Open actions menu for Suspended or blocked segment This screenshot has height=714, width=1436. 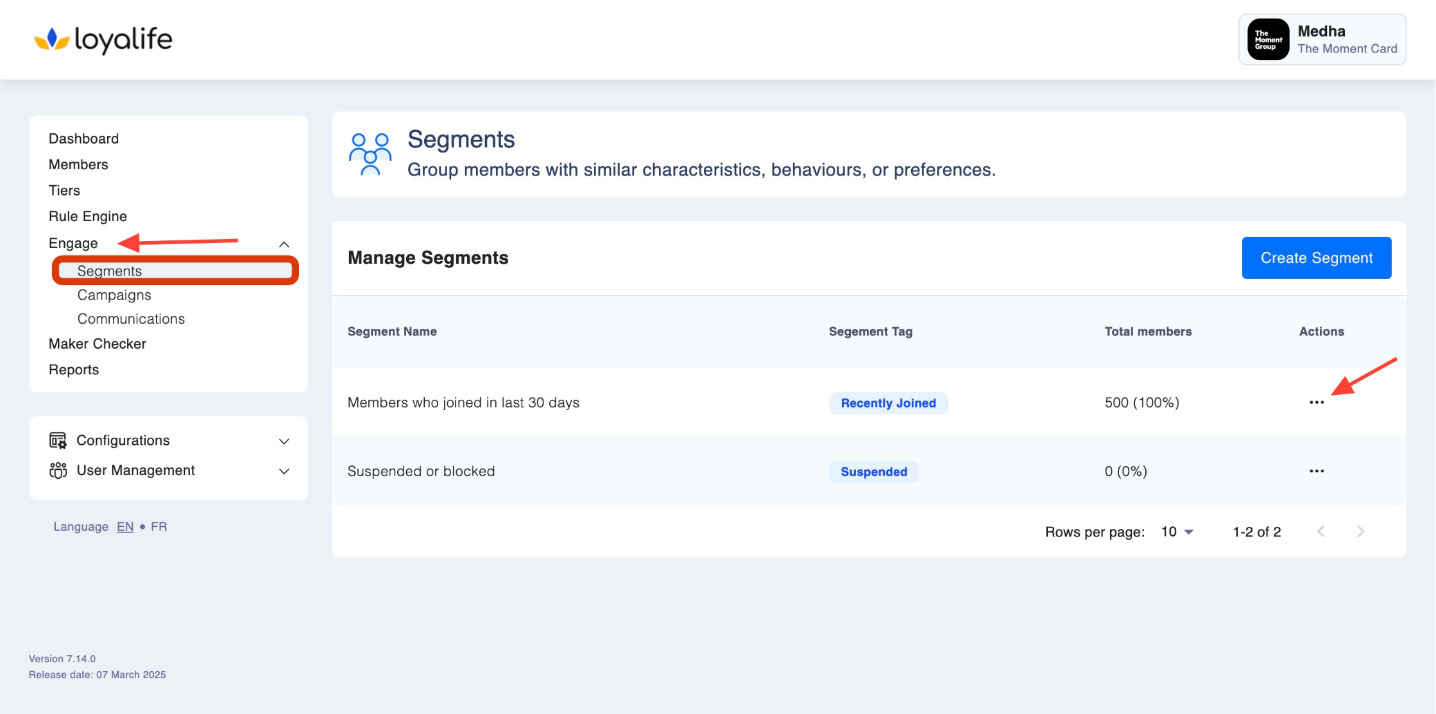click(x=1316, y=471)
